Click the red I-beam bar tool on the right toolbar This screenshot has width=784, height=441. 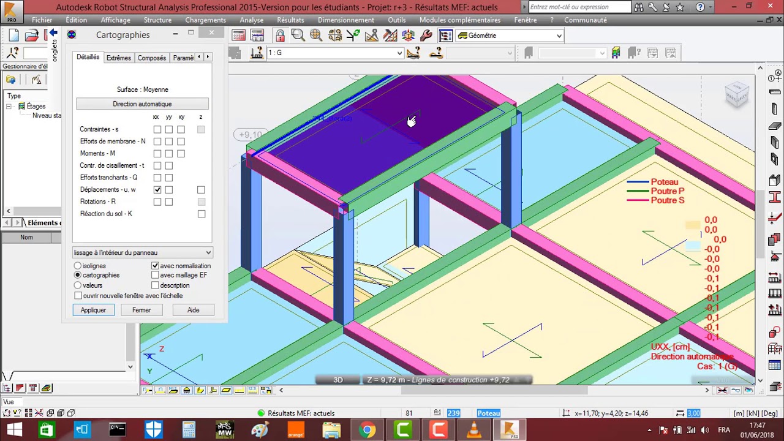click(x=775, y=197)
